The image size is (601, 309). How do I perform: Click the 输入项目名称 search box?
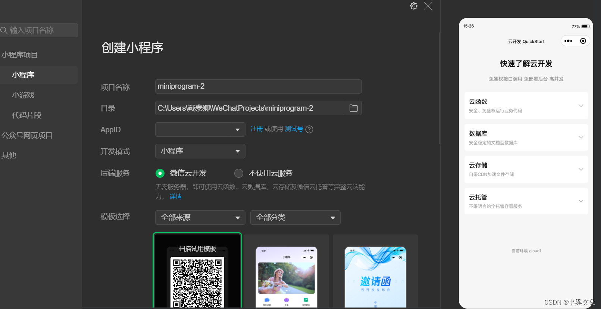coord(39,30)
